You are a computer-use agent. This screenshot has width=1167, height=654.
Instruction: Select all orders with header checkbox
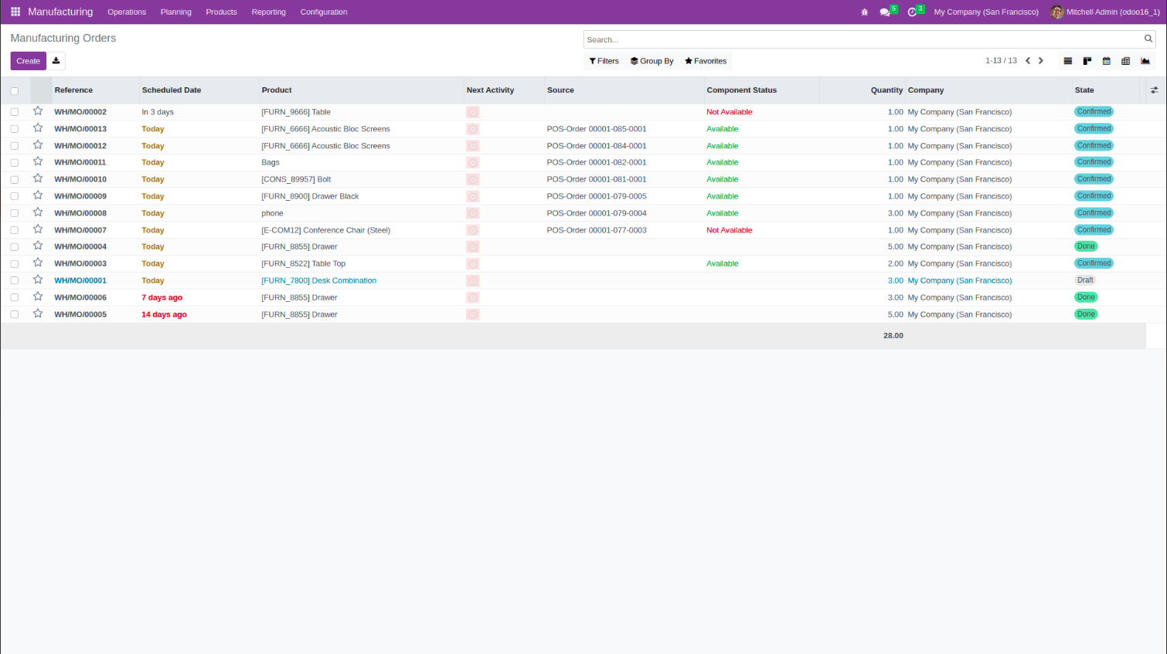click(15, 91)
